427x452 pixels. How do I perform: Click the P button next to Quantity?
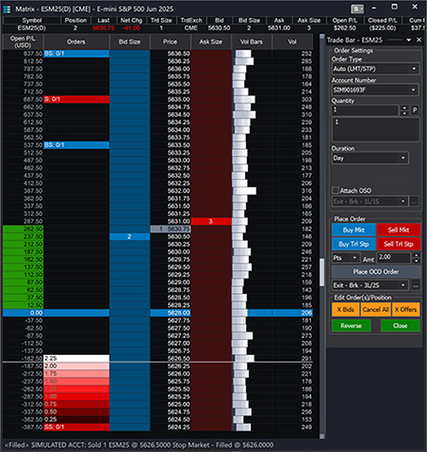(x=415, y=110)
